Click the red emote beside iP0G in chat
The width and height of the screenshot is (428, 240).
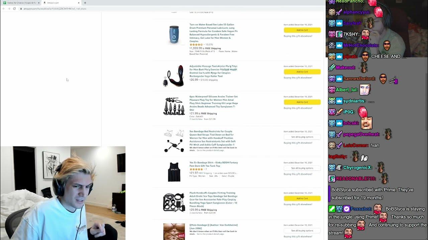362,112
